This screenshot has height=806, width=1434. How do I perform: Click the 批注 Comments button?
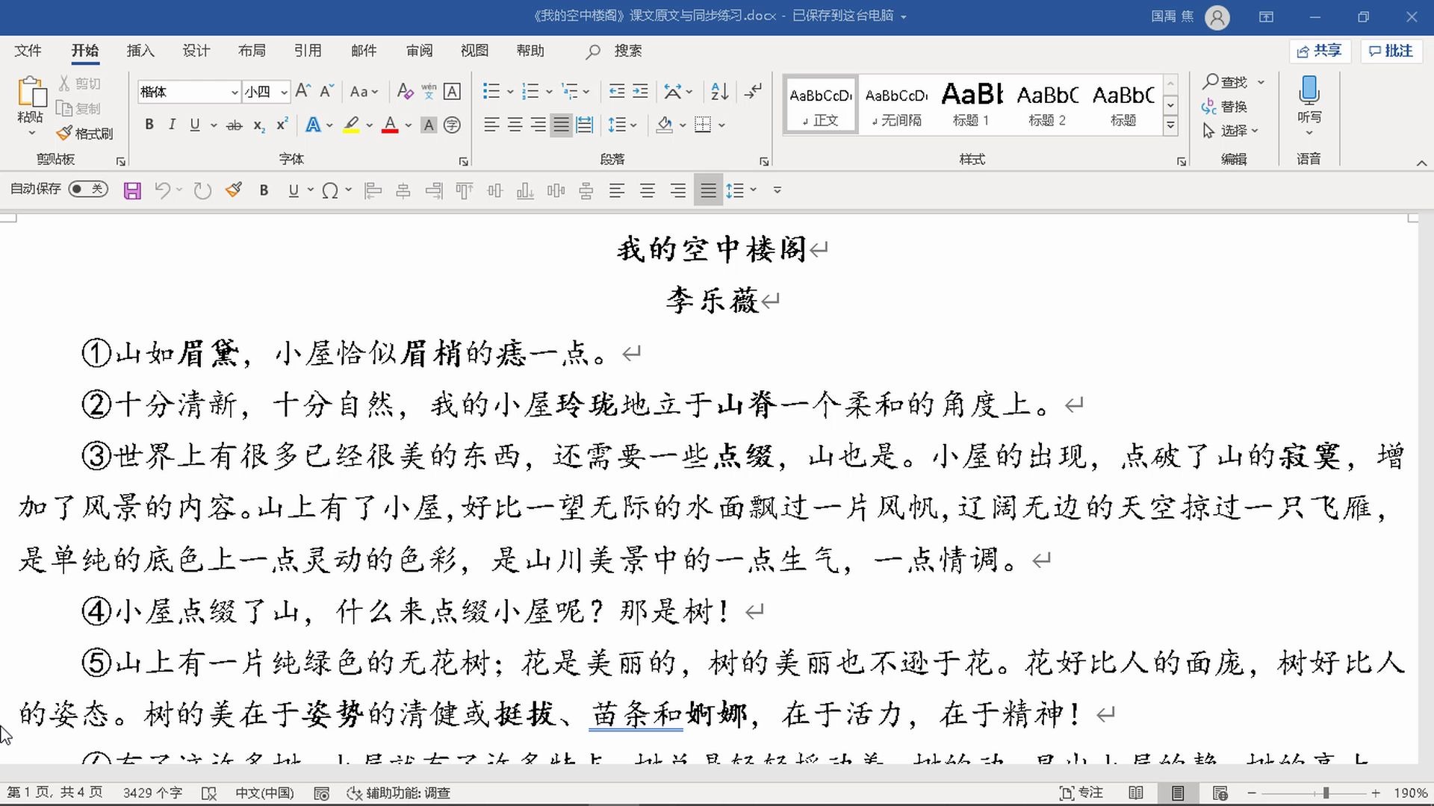coord(1391,50)
